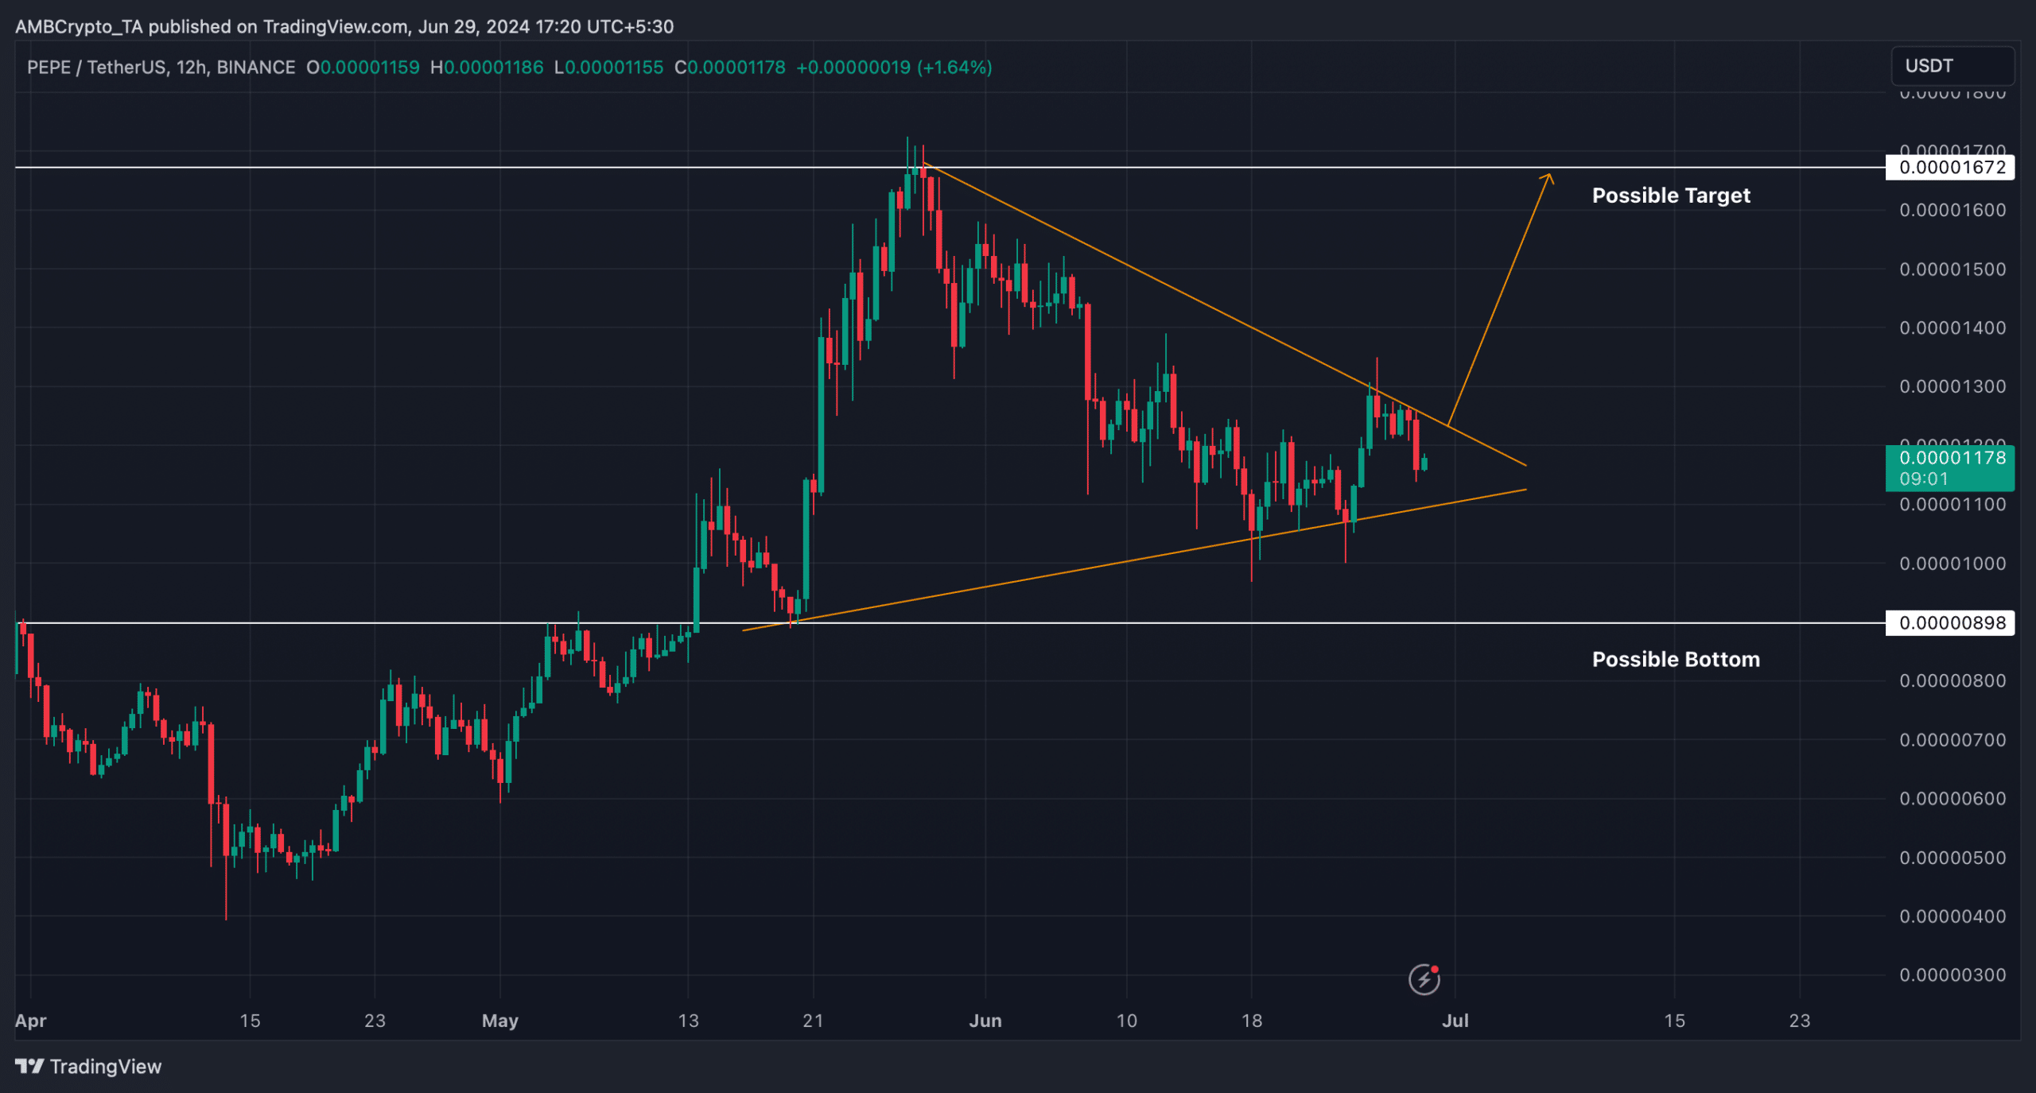Click the 'Jul' label on time axis
2036x1093 pixels.
1455,1021
